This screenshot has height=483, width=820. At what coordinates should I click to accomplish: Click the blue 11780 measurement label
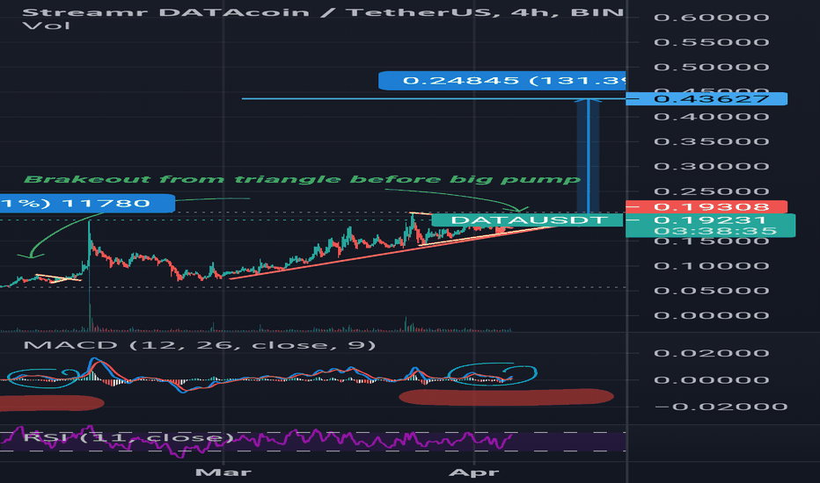pyautogui.click(x=87, y=203)
